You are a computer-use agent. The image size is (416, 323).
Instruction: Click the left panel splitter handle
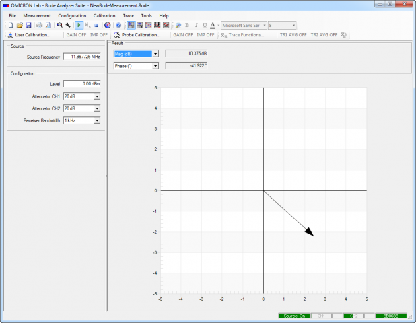[106, 176]
